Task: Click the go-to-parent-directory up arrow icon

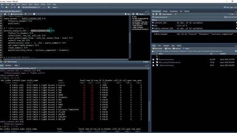Action: (157, 57)
